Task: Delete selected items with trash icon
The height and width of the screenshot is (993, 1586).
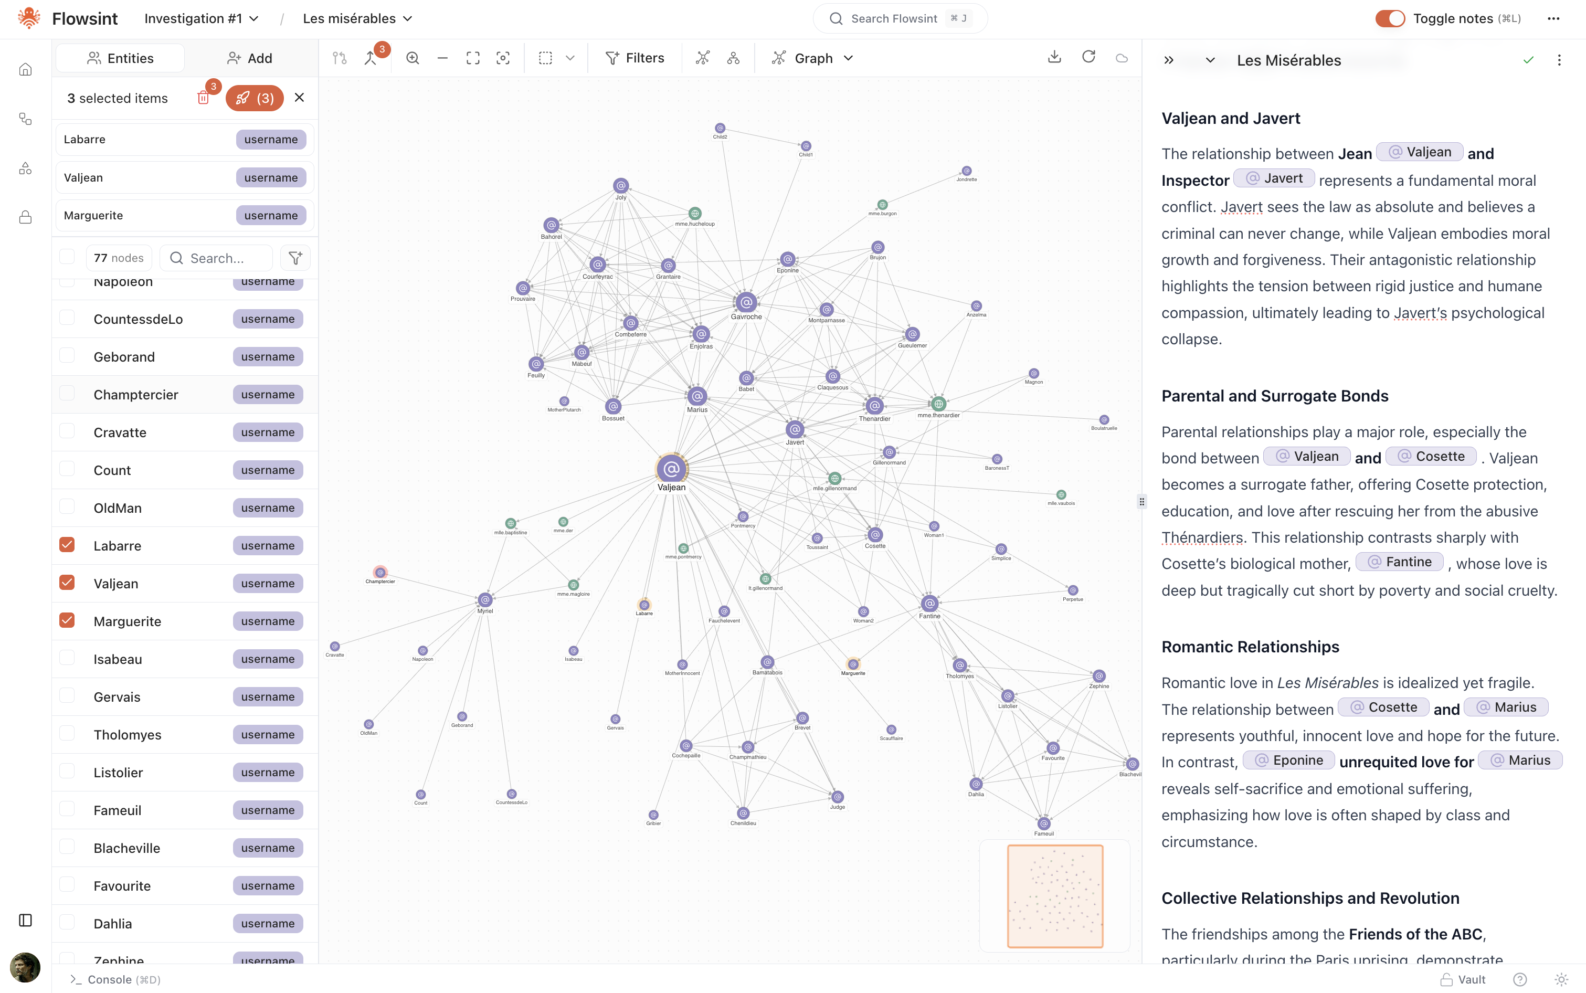Action: [203, 98]
